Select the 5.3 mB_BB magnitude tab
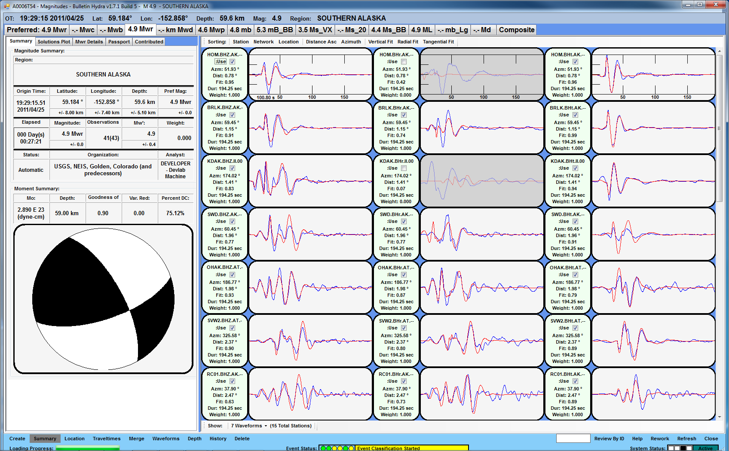The image size is (729, 451). [x=275, y=30]
